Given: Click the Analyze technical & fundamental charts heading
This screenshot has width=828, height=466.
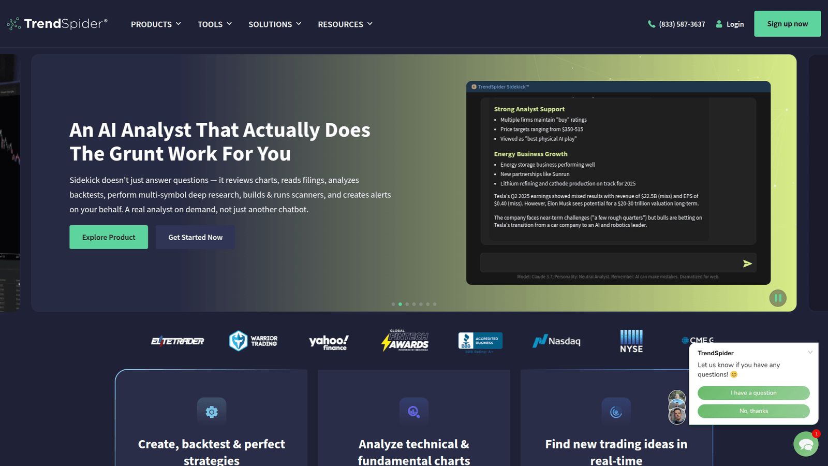Looking at the screenshot, I should tap(414, 452).
